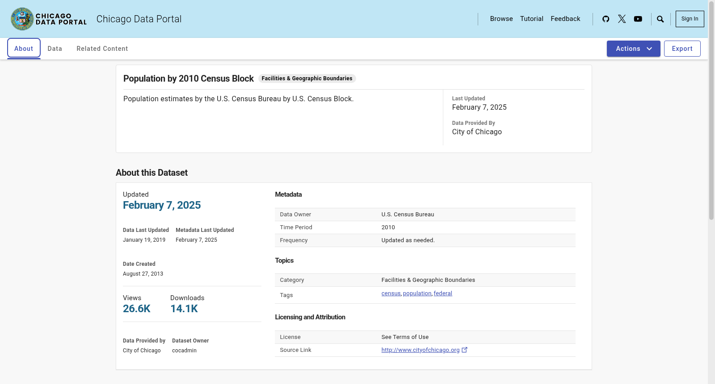Screen dimensions: 715x384
Task: Click the Licensing and Attribution heading
Action: (310, 317)
